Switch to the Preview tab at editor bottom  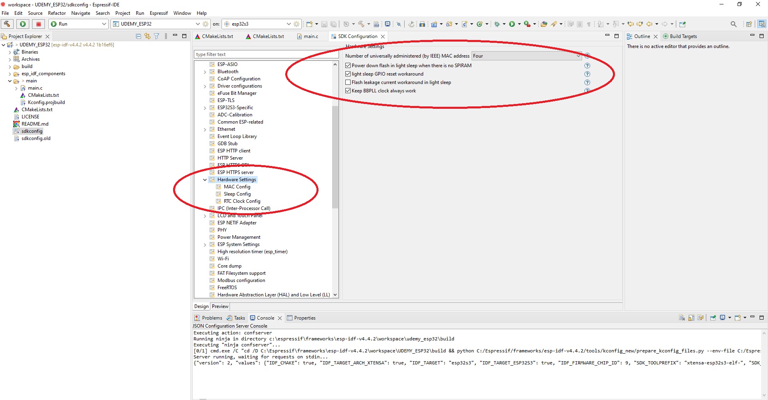coord(220,306)
